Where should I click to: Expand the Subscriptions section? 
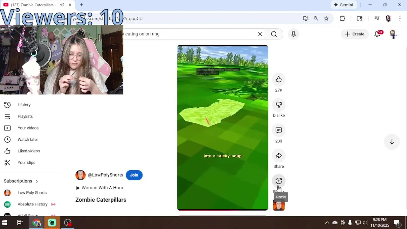coord(21,181)
